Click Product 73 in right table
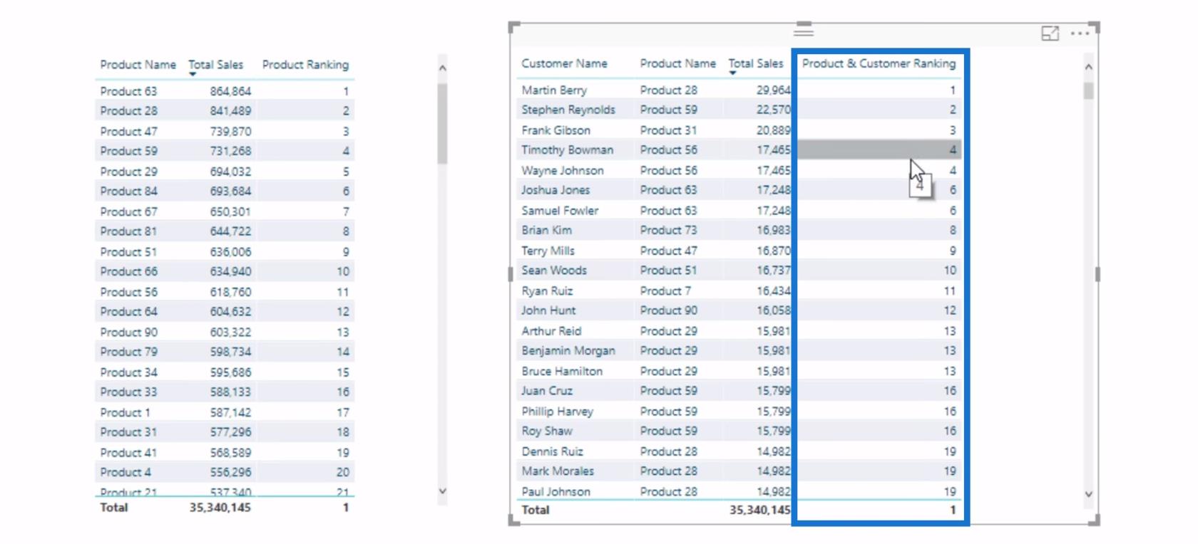 (x=668, y=231)
